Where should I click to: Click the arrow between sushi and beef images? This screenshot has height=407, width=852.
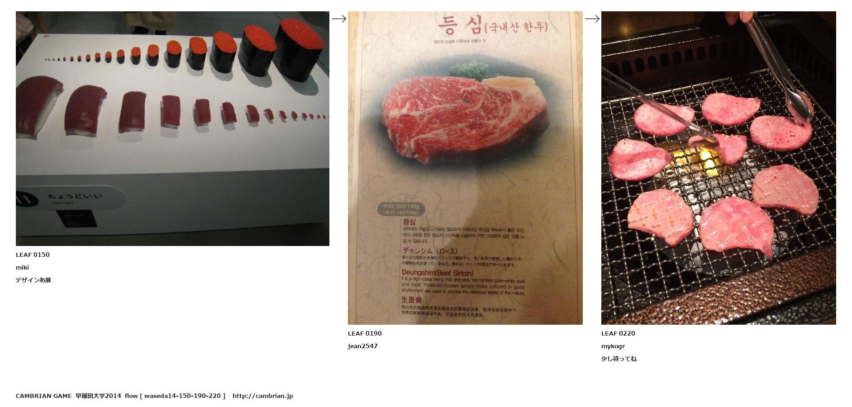[x=338, y=19]
